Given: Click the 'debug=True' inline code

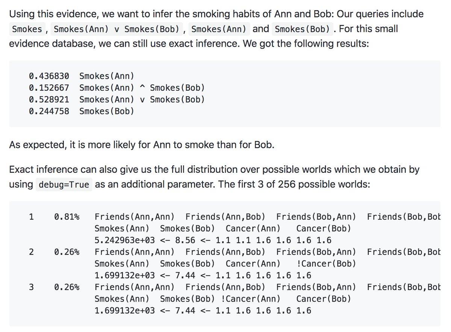Looking at the screenshot, I should (x=64, y=185).
